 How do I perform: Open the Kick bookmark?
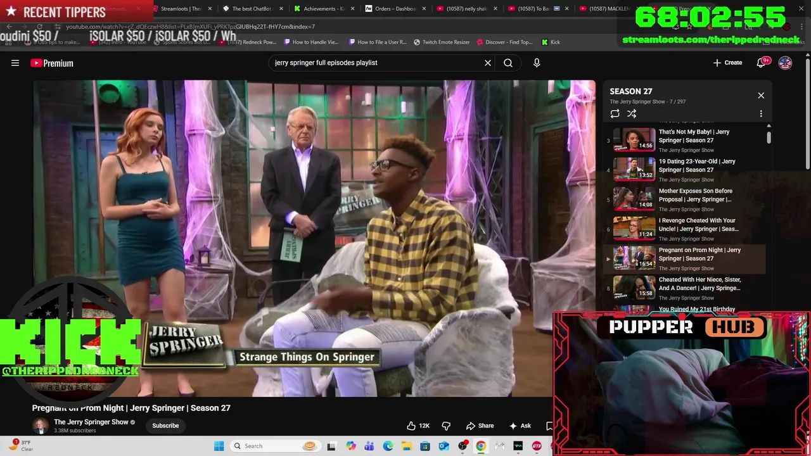[x=551, y=42]
